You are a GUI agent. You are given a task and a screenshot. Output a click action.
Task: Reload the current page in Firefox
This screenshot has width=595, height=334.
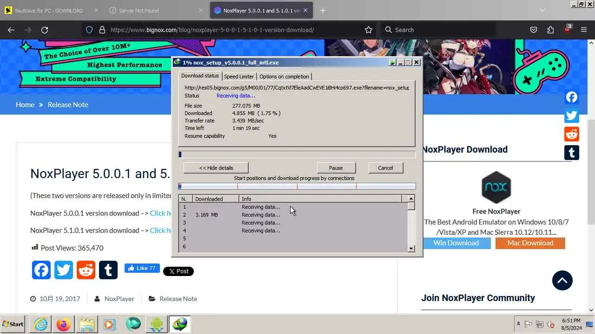pyautogui.click(x=45, y=30)
